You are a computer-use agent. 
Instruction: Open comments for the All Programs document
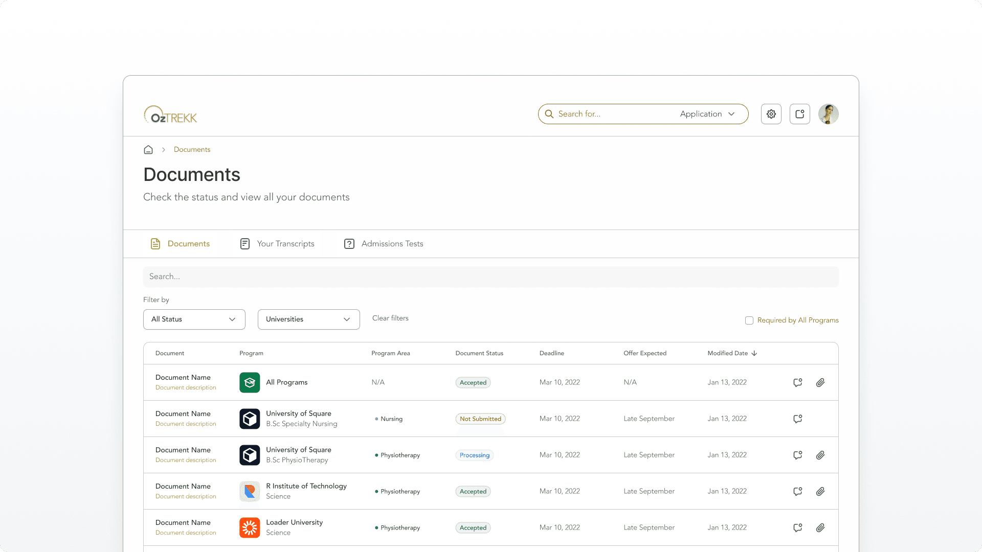pos(797,382)
